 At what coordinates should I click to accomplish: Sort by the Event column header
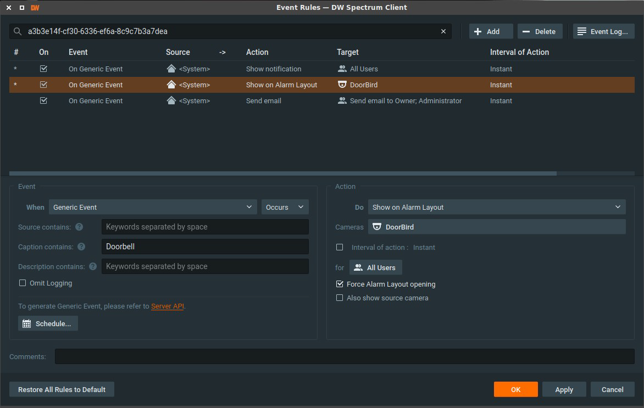click(78, 52)
